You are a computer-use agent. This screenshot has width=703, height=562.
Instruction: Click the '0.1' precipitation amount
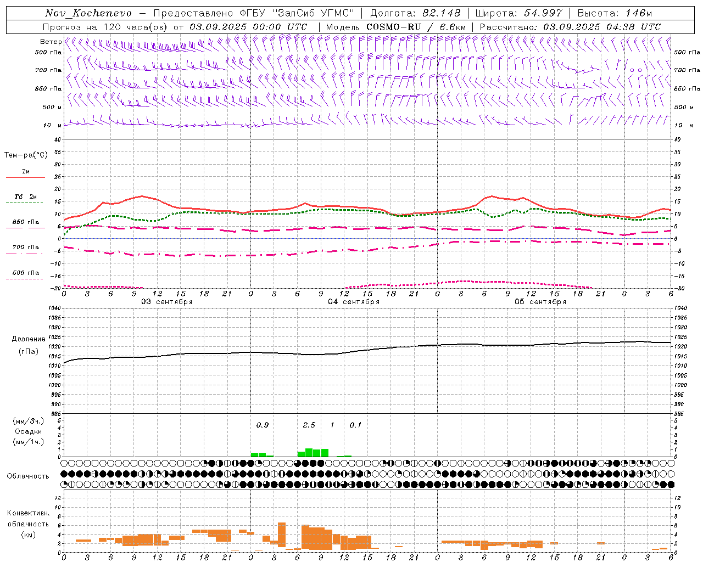pos(356,425)
